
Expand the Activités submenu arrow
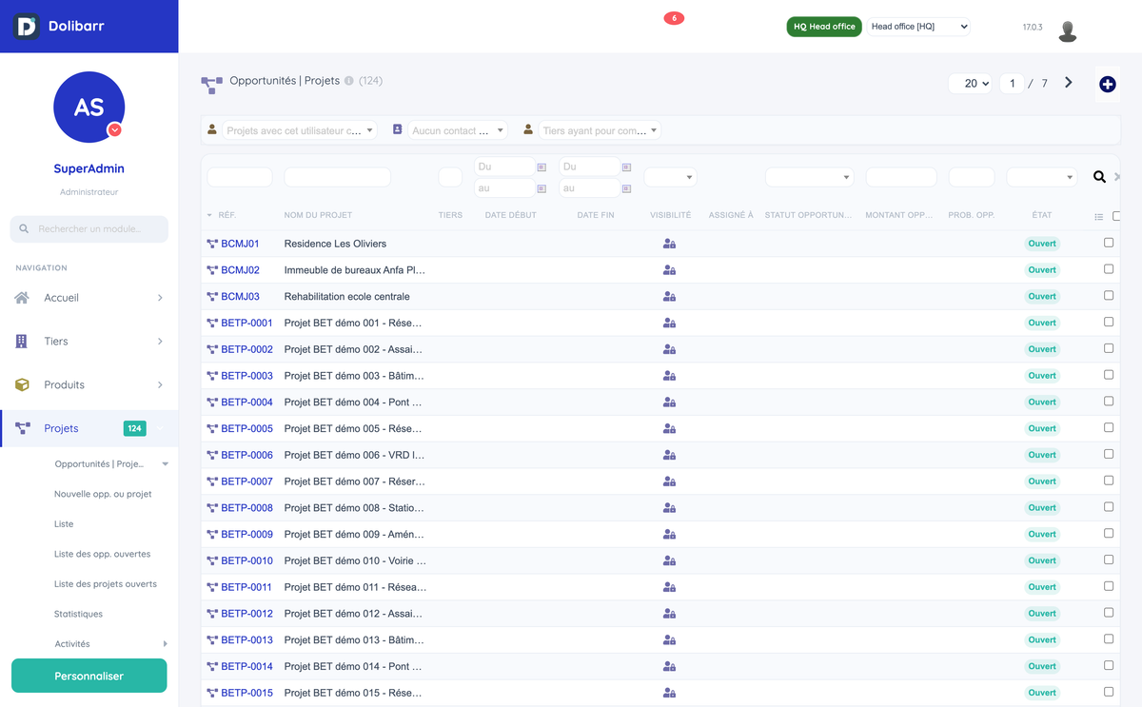pos(165,644)
